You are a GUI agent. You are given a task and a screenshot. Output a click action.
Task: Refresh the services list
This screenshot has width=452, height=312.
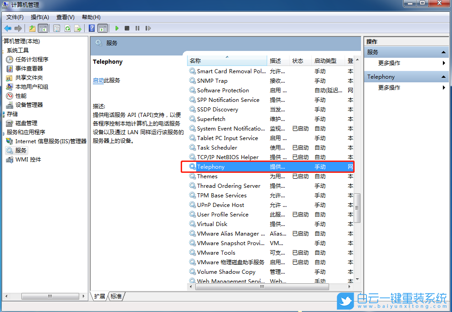(x=66, y=28)
